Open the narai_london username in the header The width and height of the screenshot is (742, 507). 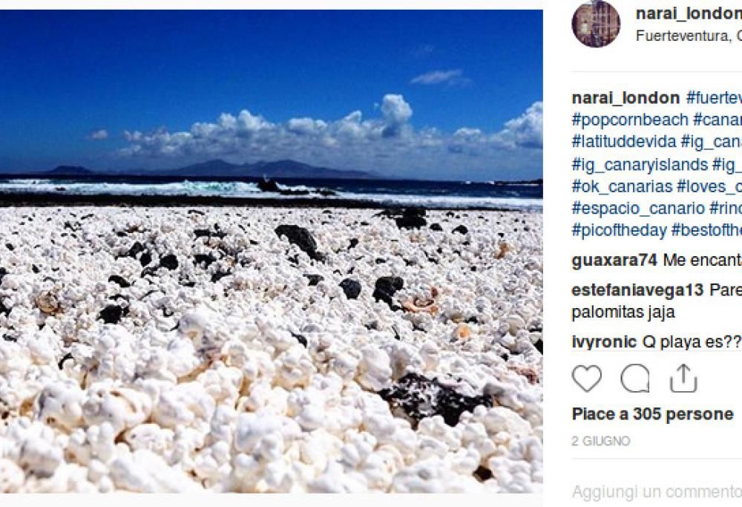pyautogui.click(x=689, y=13)
